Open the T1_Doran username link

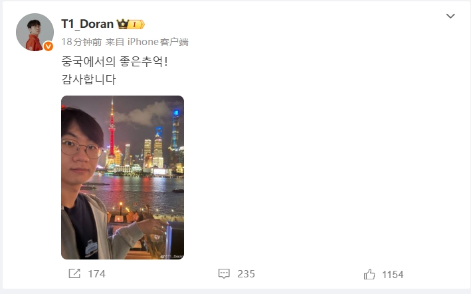coord(88,24)
